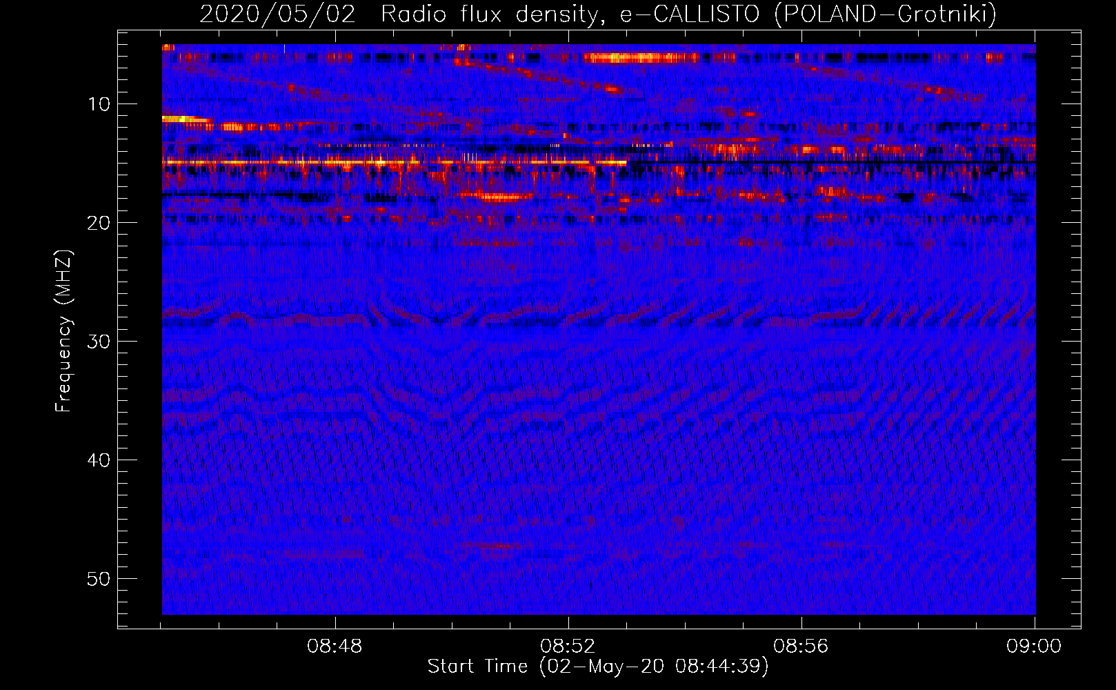Click the frequency tick label 30
Image resolution: width=1116 pixels, height=690 pixels.
click(x=99, y=342)
